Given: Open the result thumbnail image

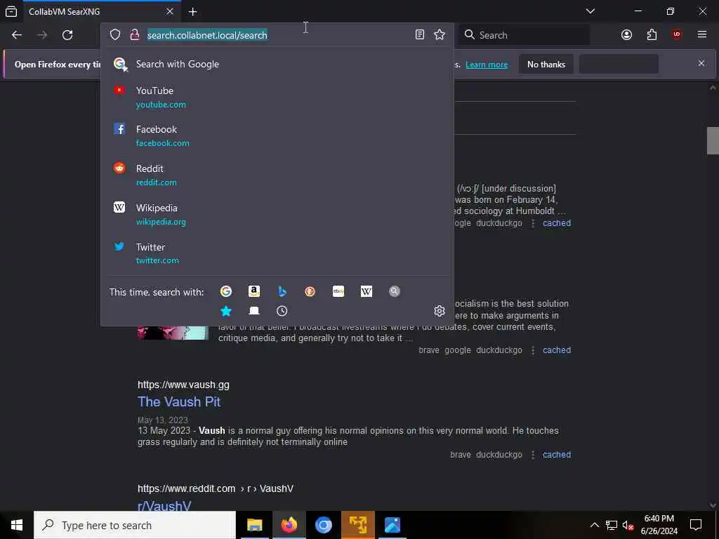Looking at the screenshot, I should [x=173, y=333].
